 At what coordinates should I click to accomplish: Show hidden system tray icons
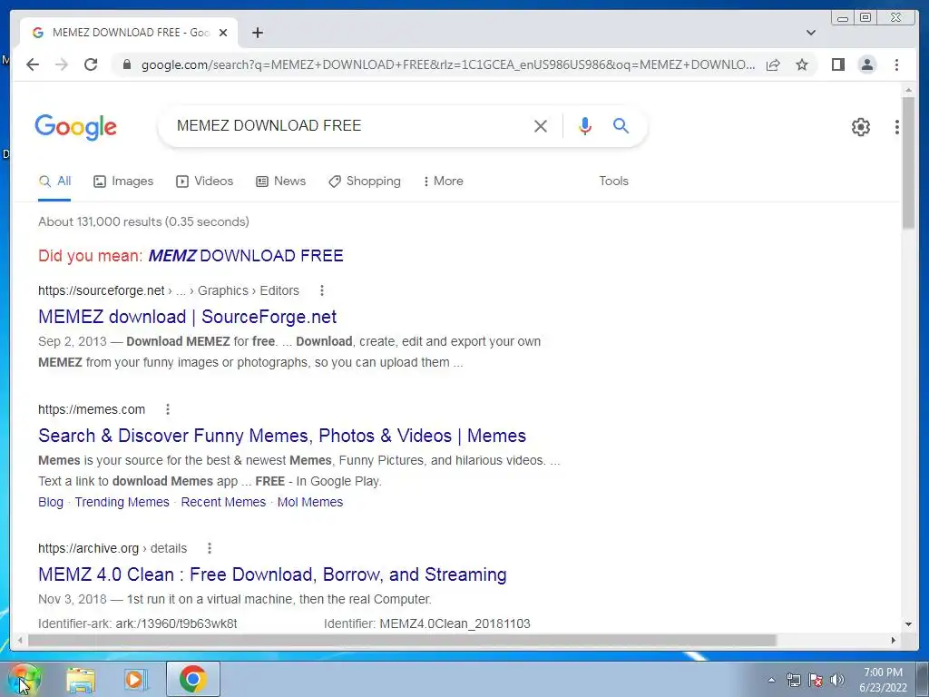pos(771,680)
